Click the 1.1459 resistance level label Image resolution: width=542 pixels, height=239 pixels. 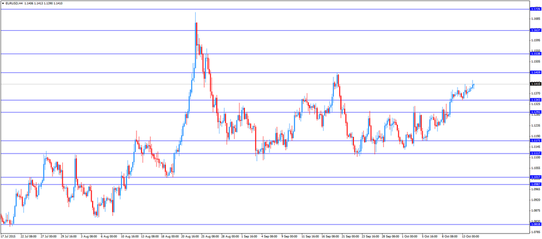coord(535,72)
